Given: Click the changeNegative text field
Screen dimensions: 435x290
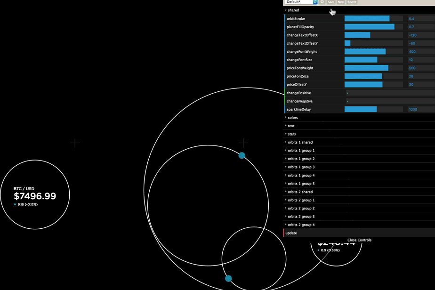Looking at the screenshot, I should (x=390, y=101).
